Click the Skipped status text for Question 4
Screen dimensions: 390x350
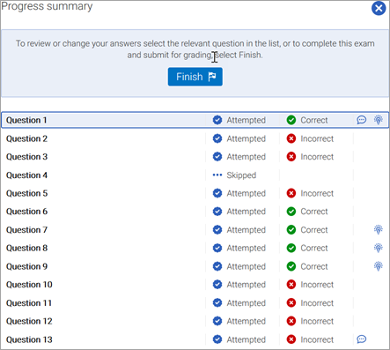[x=241, y=175]
